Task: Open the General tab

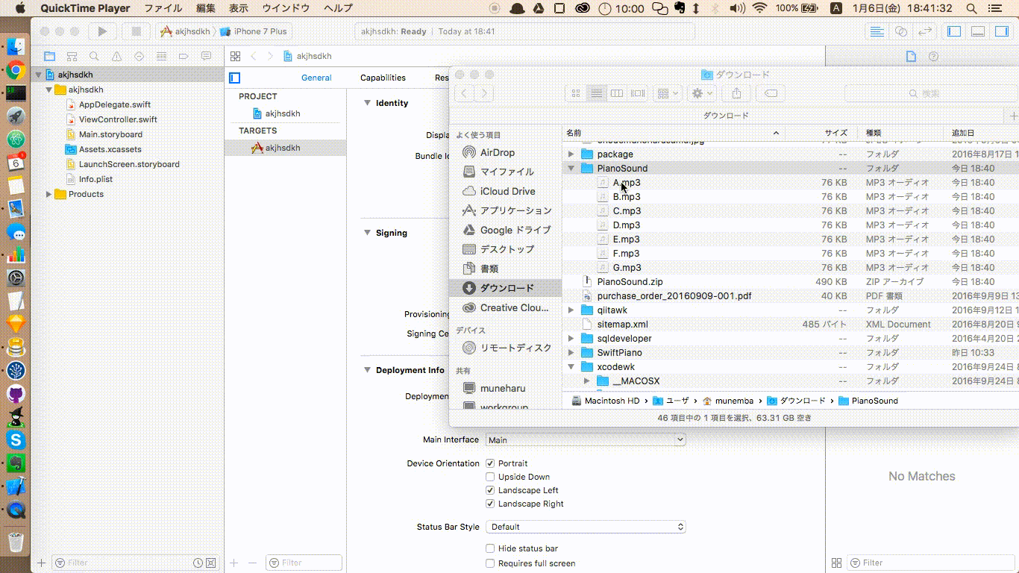Action: [x=316, y=78]
